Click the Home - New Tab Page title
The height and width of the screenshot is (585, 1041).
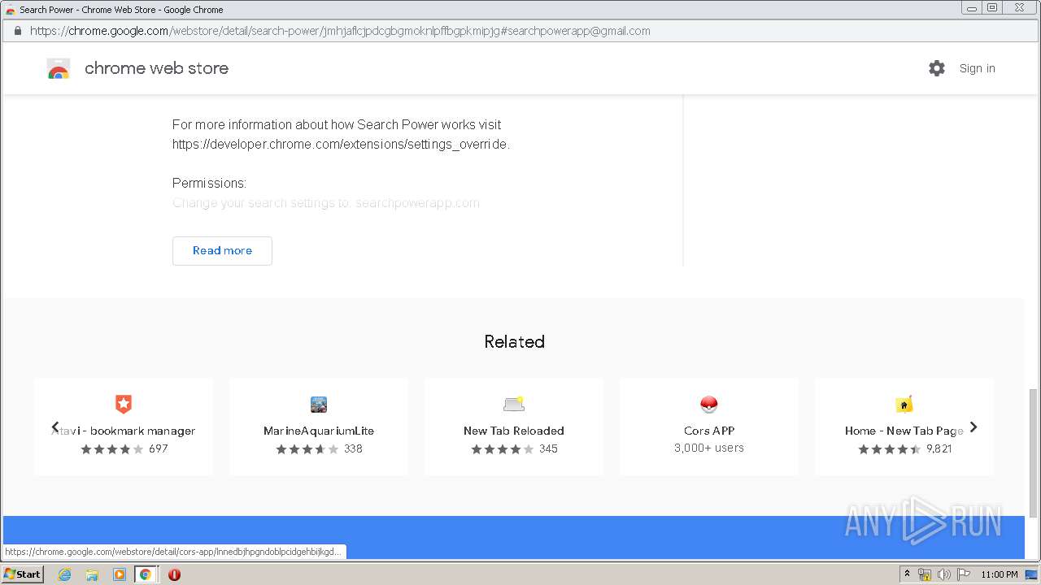pyautogui.click(x=904, y=431)
